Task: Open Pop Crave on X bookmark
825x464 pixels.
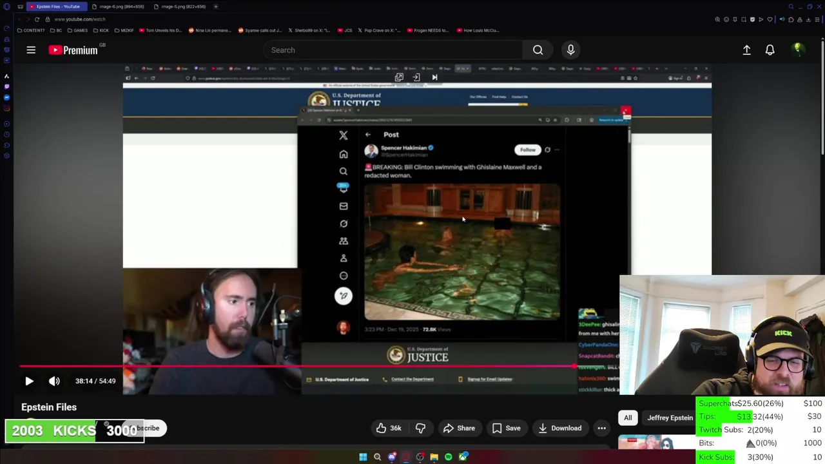Action: pos(379,30)
